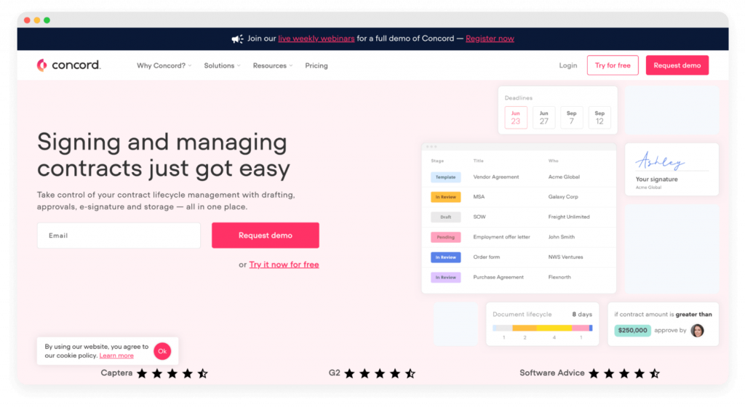Click the Register now link

(x=490, y=39)
